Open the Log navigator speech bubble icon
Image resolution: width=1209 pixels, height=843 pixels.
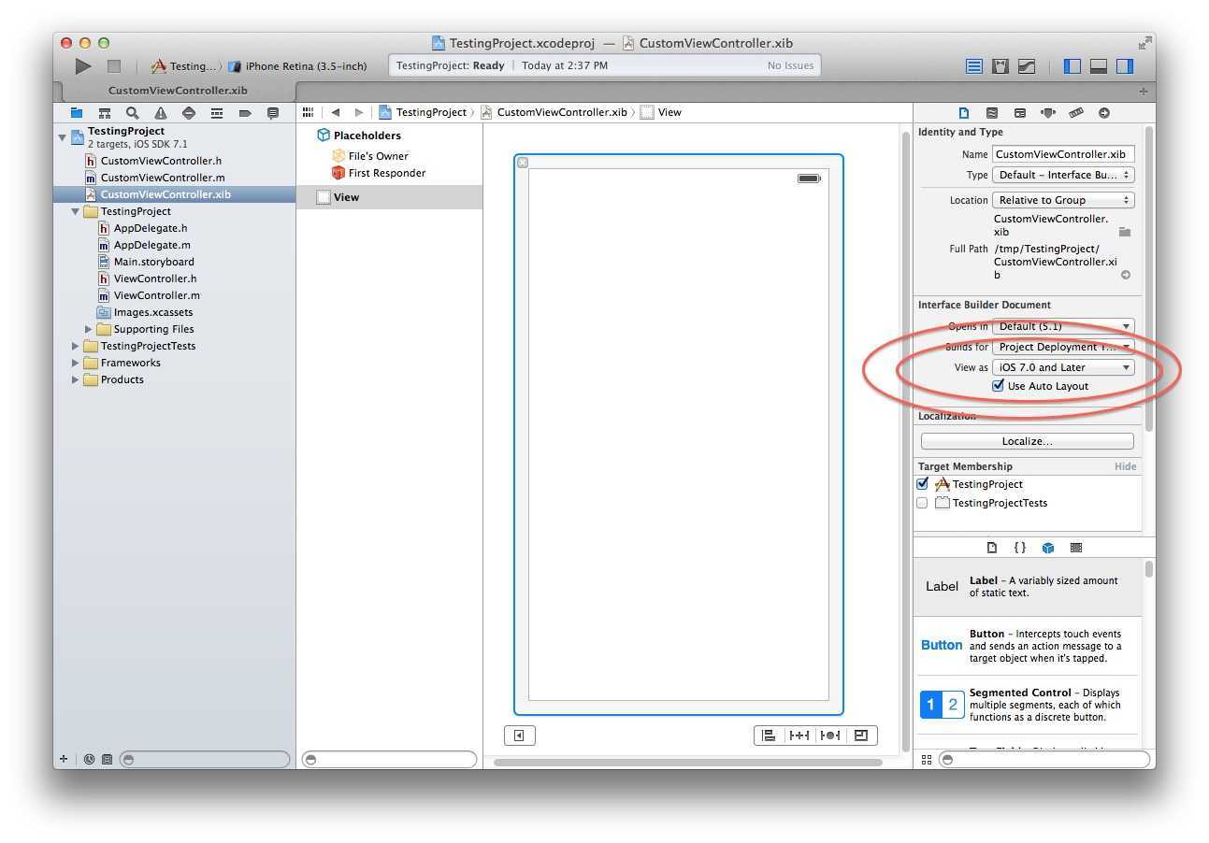tap(273, 112)
